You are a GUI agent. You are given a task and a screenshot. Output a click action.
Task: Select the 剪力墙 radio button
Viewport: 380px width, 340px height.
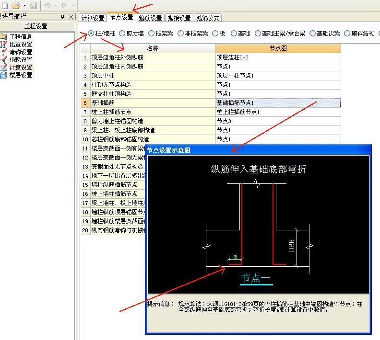[122, 34]
